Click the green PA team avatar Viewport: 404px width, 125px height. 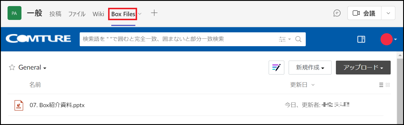pos(14,13)
